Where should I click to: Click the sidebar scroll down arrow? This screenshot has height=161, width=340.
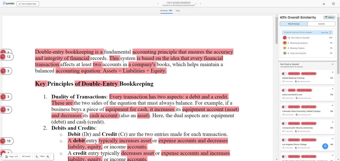338,159
